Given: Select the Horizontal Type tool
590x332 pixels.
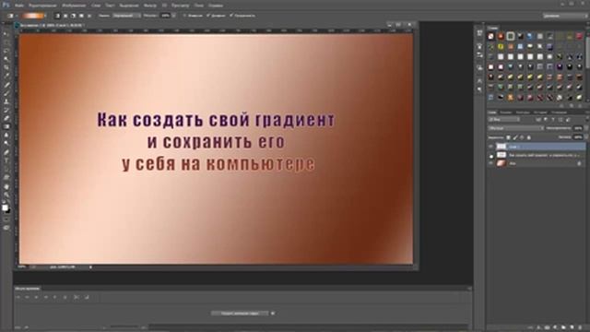Looking at the screenshot, I should point(6,160).
